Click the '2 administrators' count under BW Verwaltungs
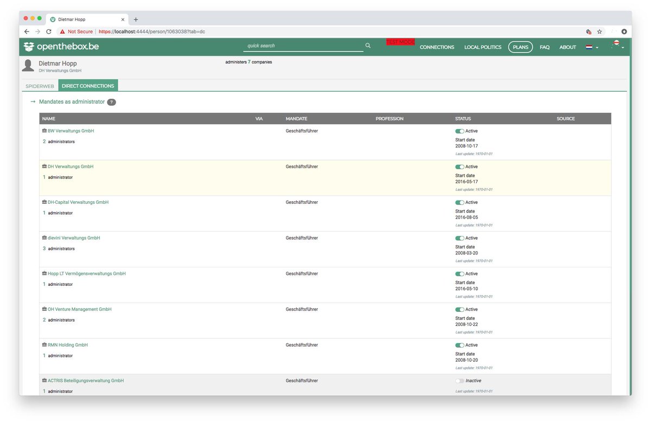The image size is (651, 423). click(59, 142)
